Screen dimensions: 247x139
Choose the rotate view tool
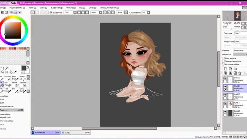pyautogui.click(x=7, y=72)
